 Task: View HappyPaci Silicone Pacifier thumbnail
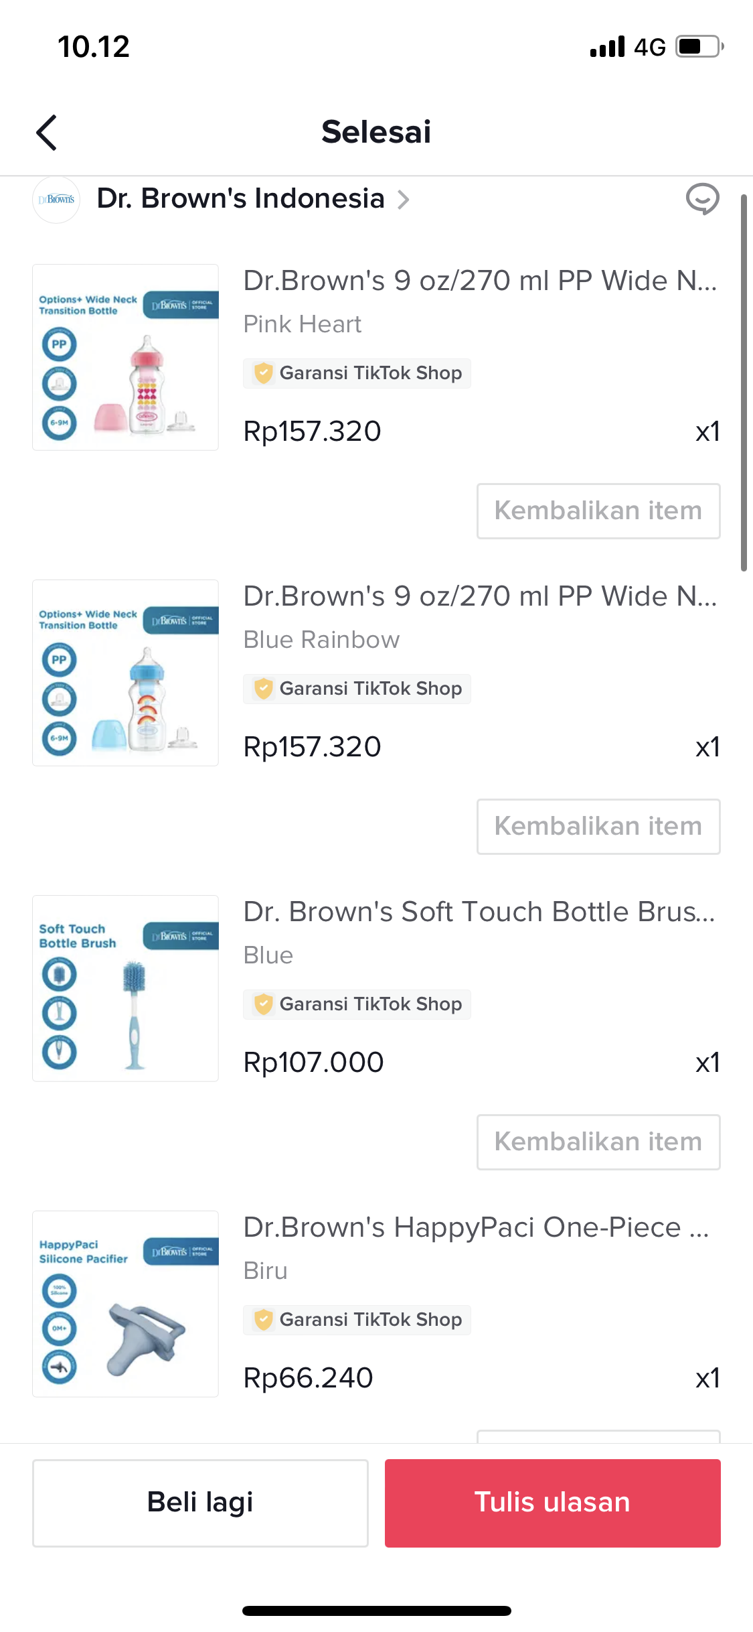[126, 1304]
